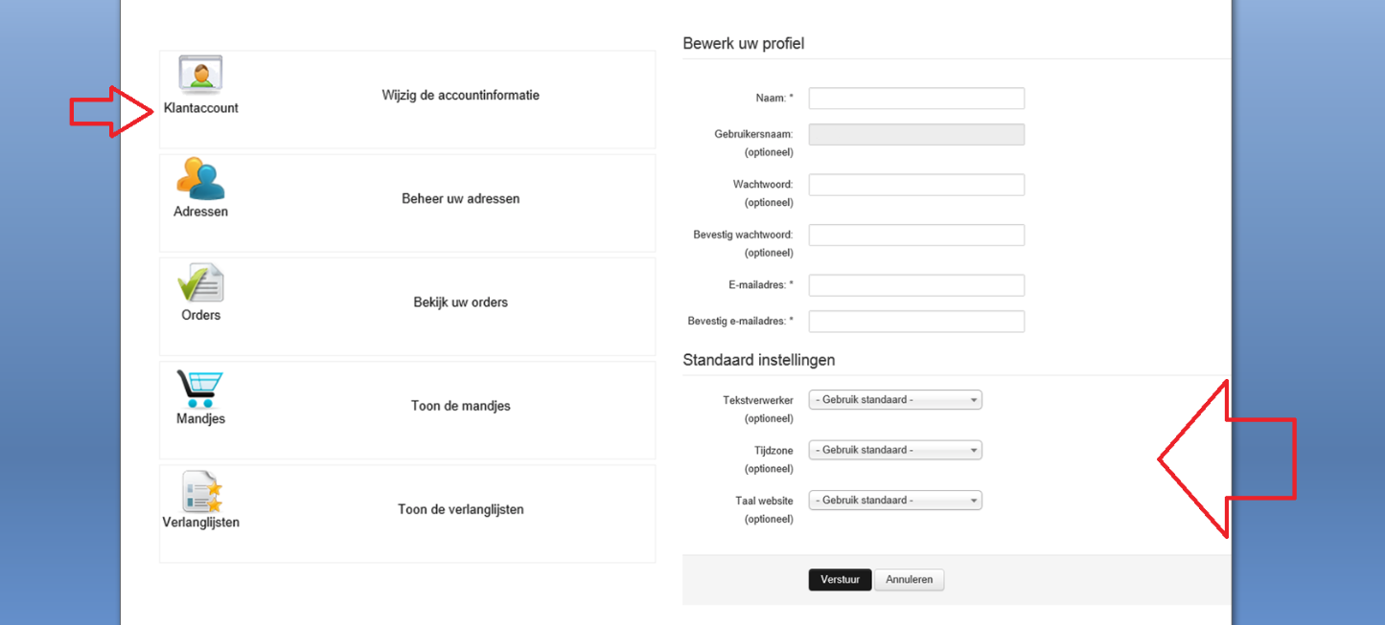Open the Tijdzone dropdown

click(895, 450)
